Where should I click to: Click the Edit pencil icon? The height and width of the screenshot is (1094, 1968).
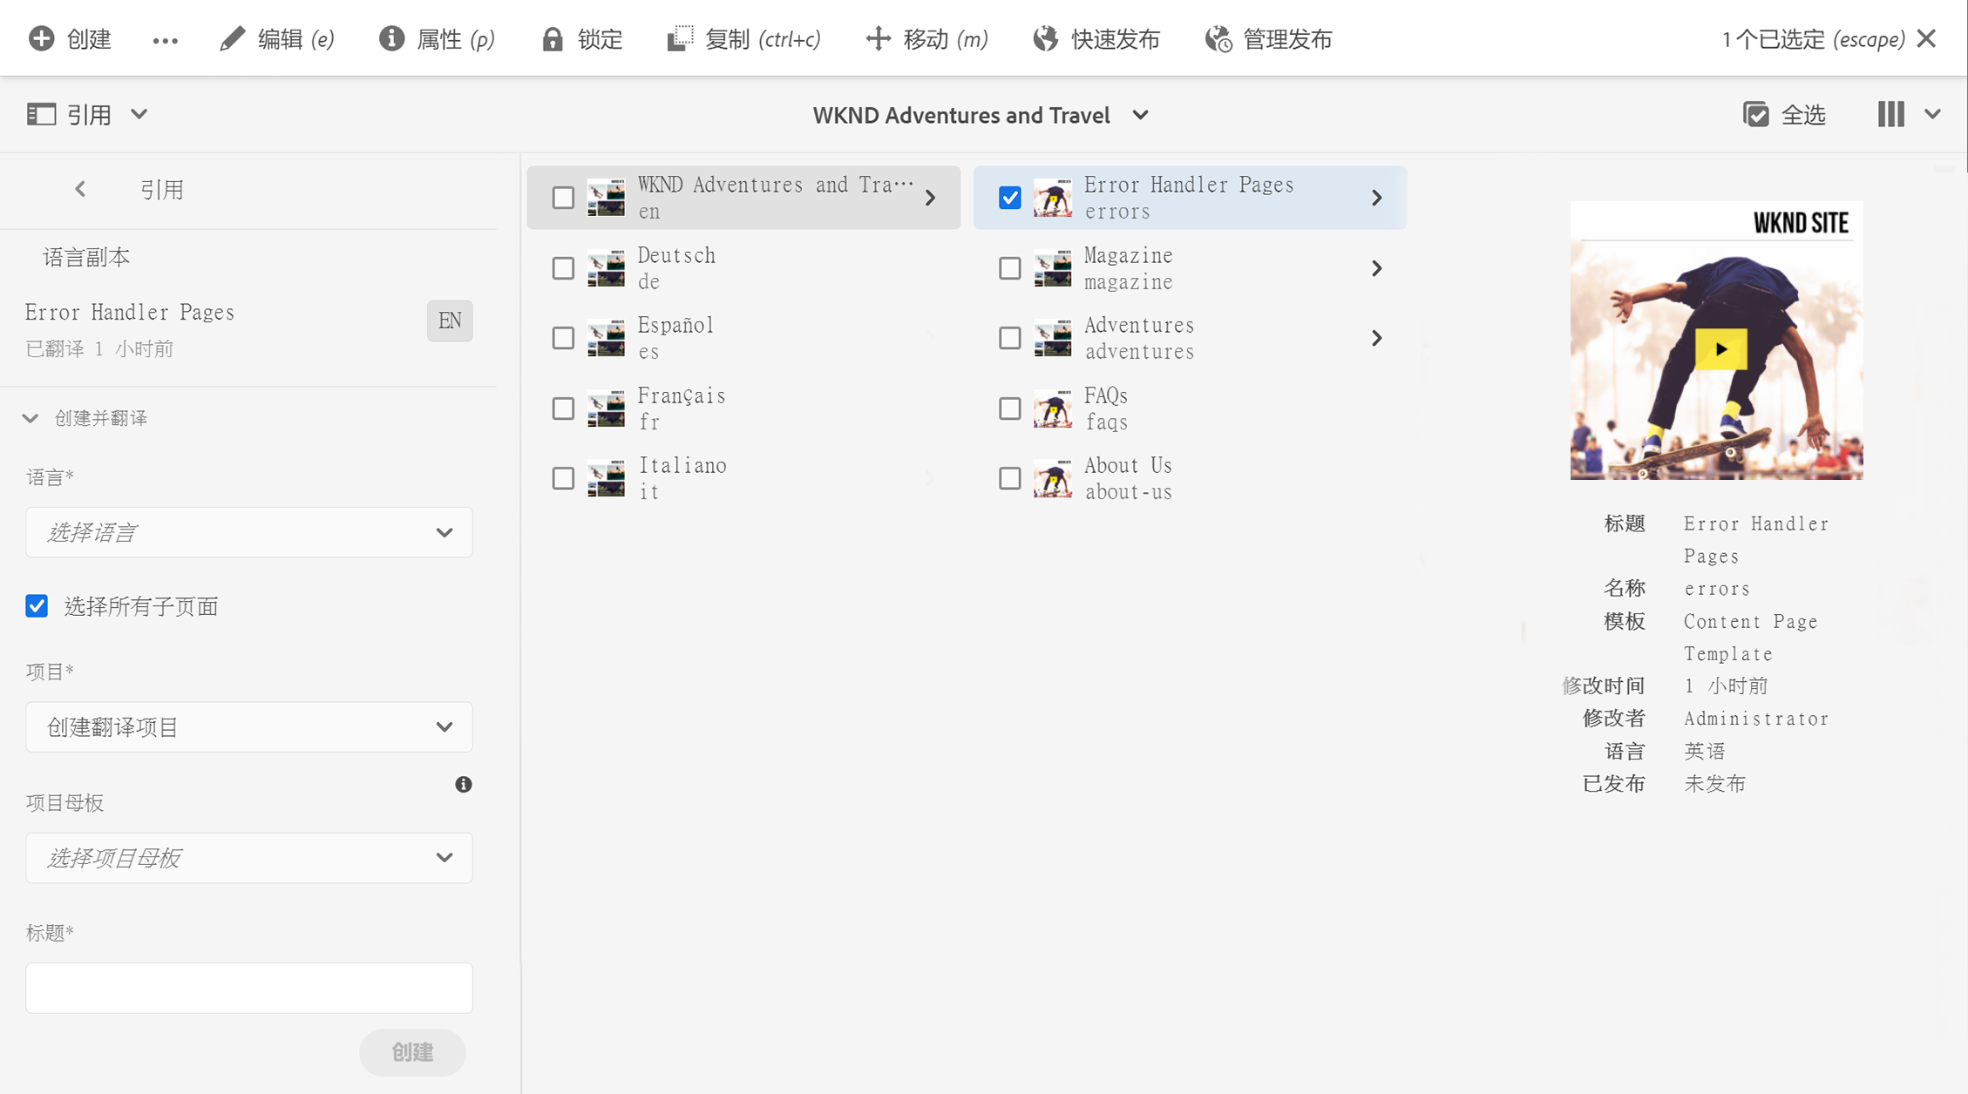click(232, 39)
